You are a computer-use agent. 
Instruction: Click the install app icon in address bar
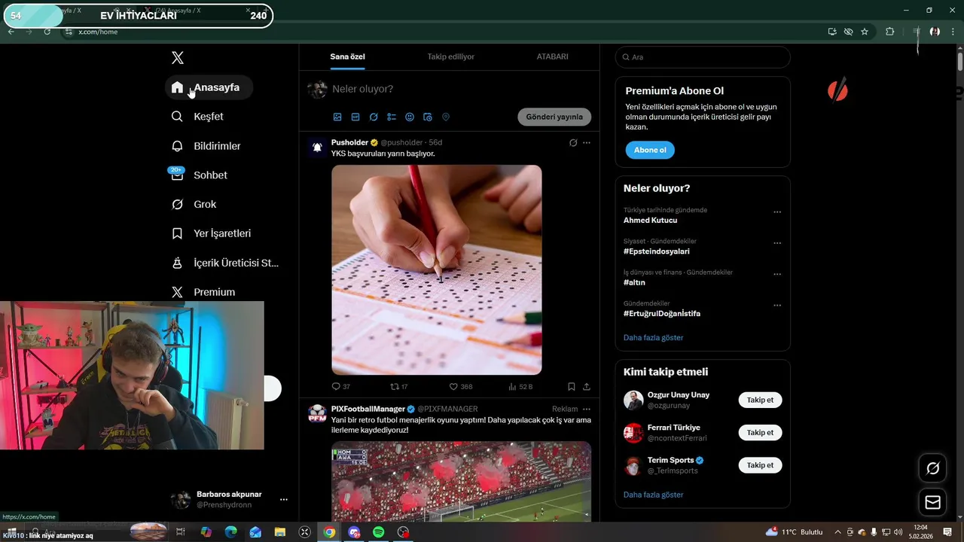click(x=832, y=32)
